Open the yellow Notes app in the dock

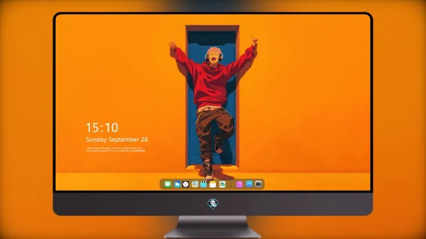coord(213,184)
